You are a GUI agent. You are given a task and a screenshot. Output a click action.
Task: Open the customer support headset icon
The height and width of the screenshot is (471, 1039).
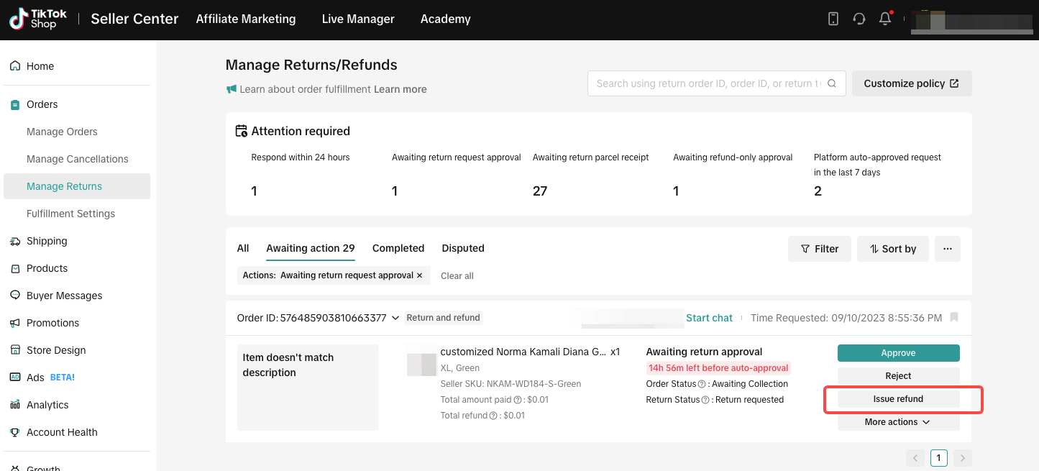click(x=859, y=19)
